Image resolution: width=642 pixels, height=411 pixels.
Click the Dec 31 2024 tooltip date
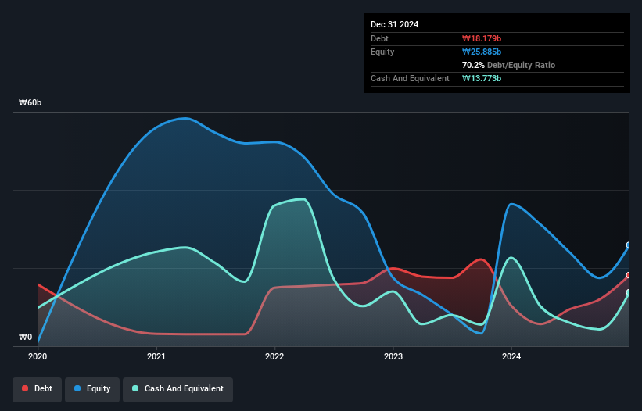pos(394,24)
